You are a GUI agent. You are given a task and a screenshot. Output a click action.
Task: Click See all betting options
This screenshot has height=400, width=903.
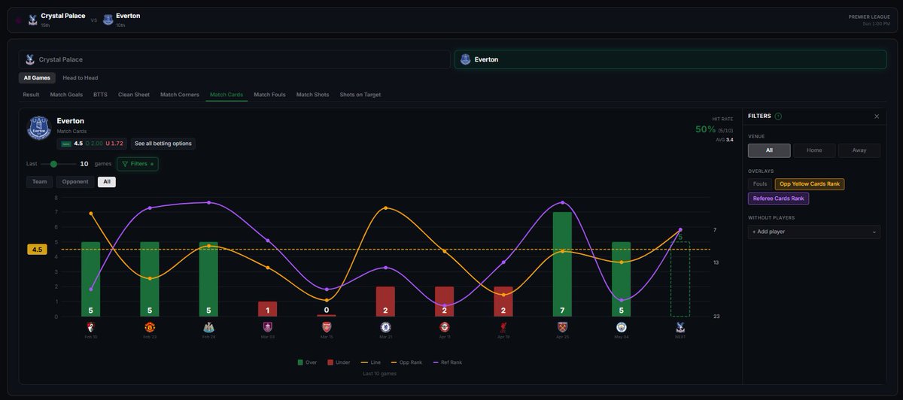(163, 144)
